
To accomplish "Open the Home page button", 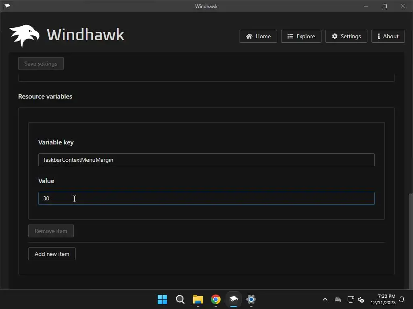I will 258,36.
